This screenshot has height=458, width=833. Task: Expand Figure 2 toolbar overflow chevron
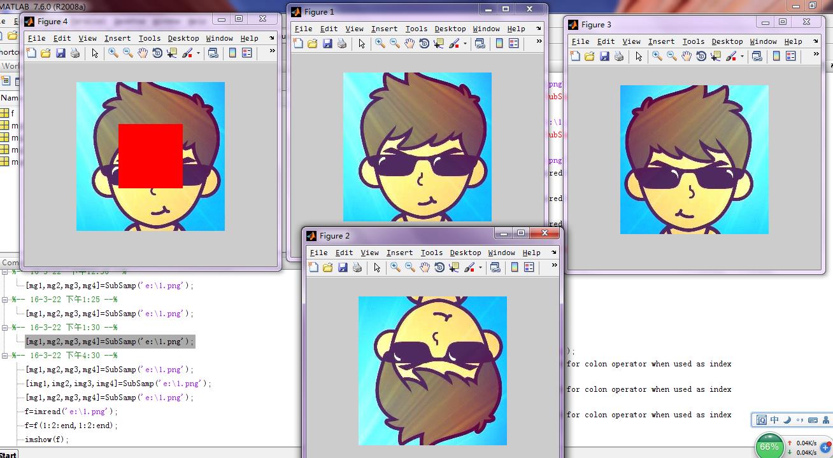555,265
